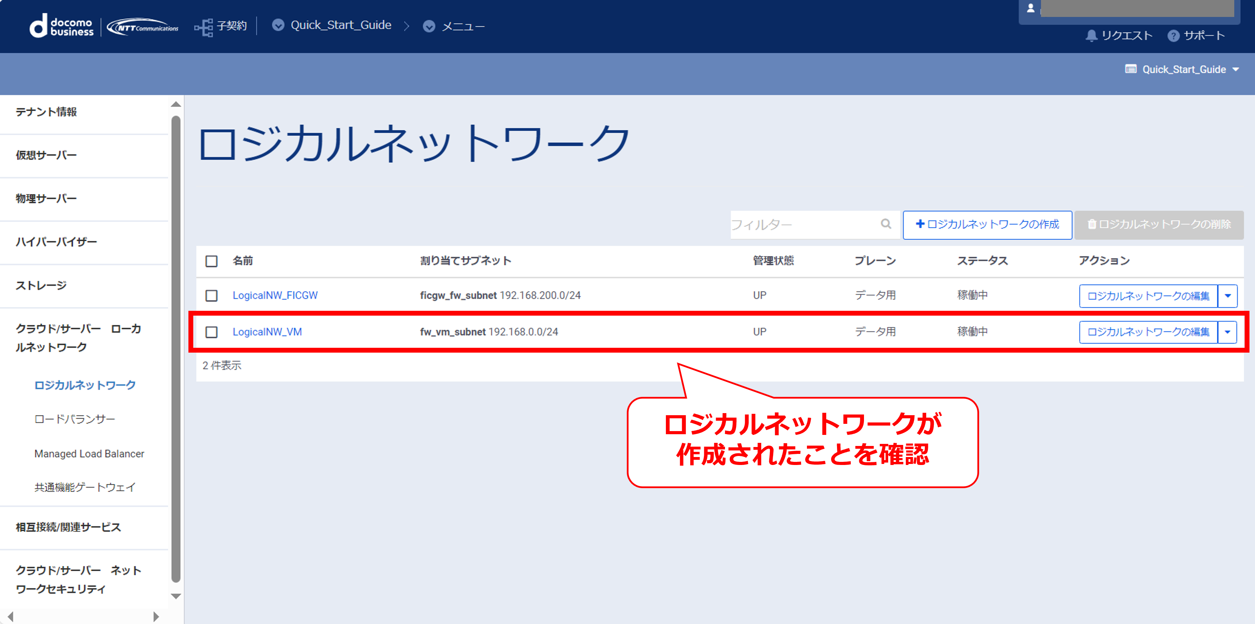Click the trash icon on ロジカルネットワークの削除
The image size is (1255, 624).
pyautogui.click(x=1092, y=224)
